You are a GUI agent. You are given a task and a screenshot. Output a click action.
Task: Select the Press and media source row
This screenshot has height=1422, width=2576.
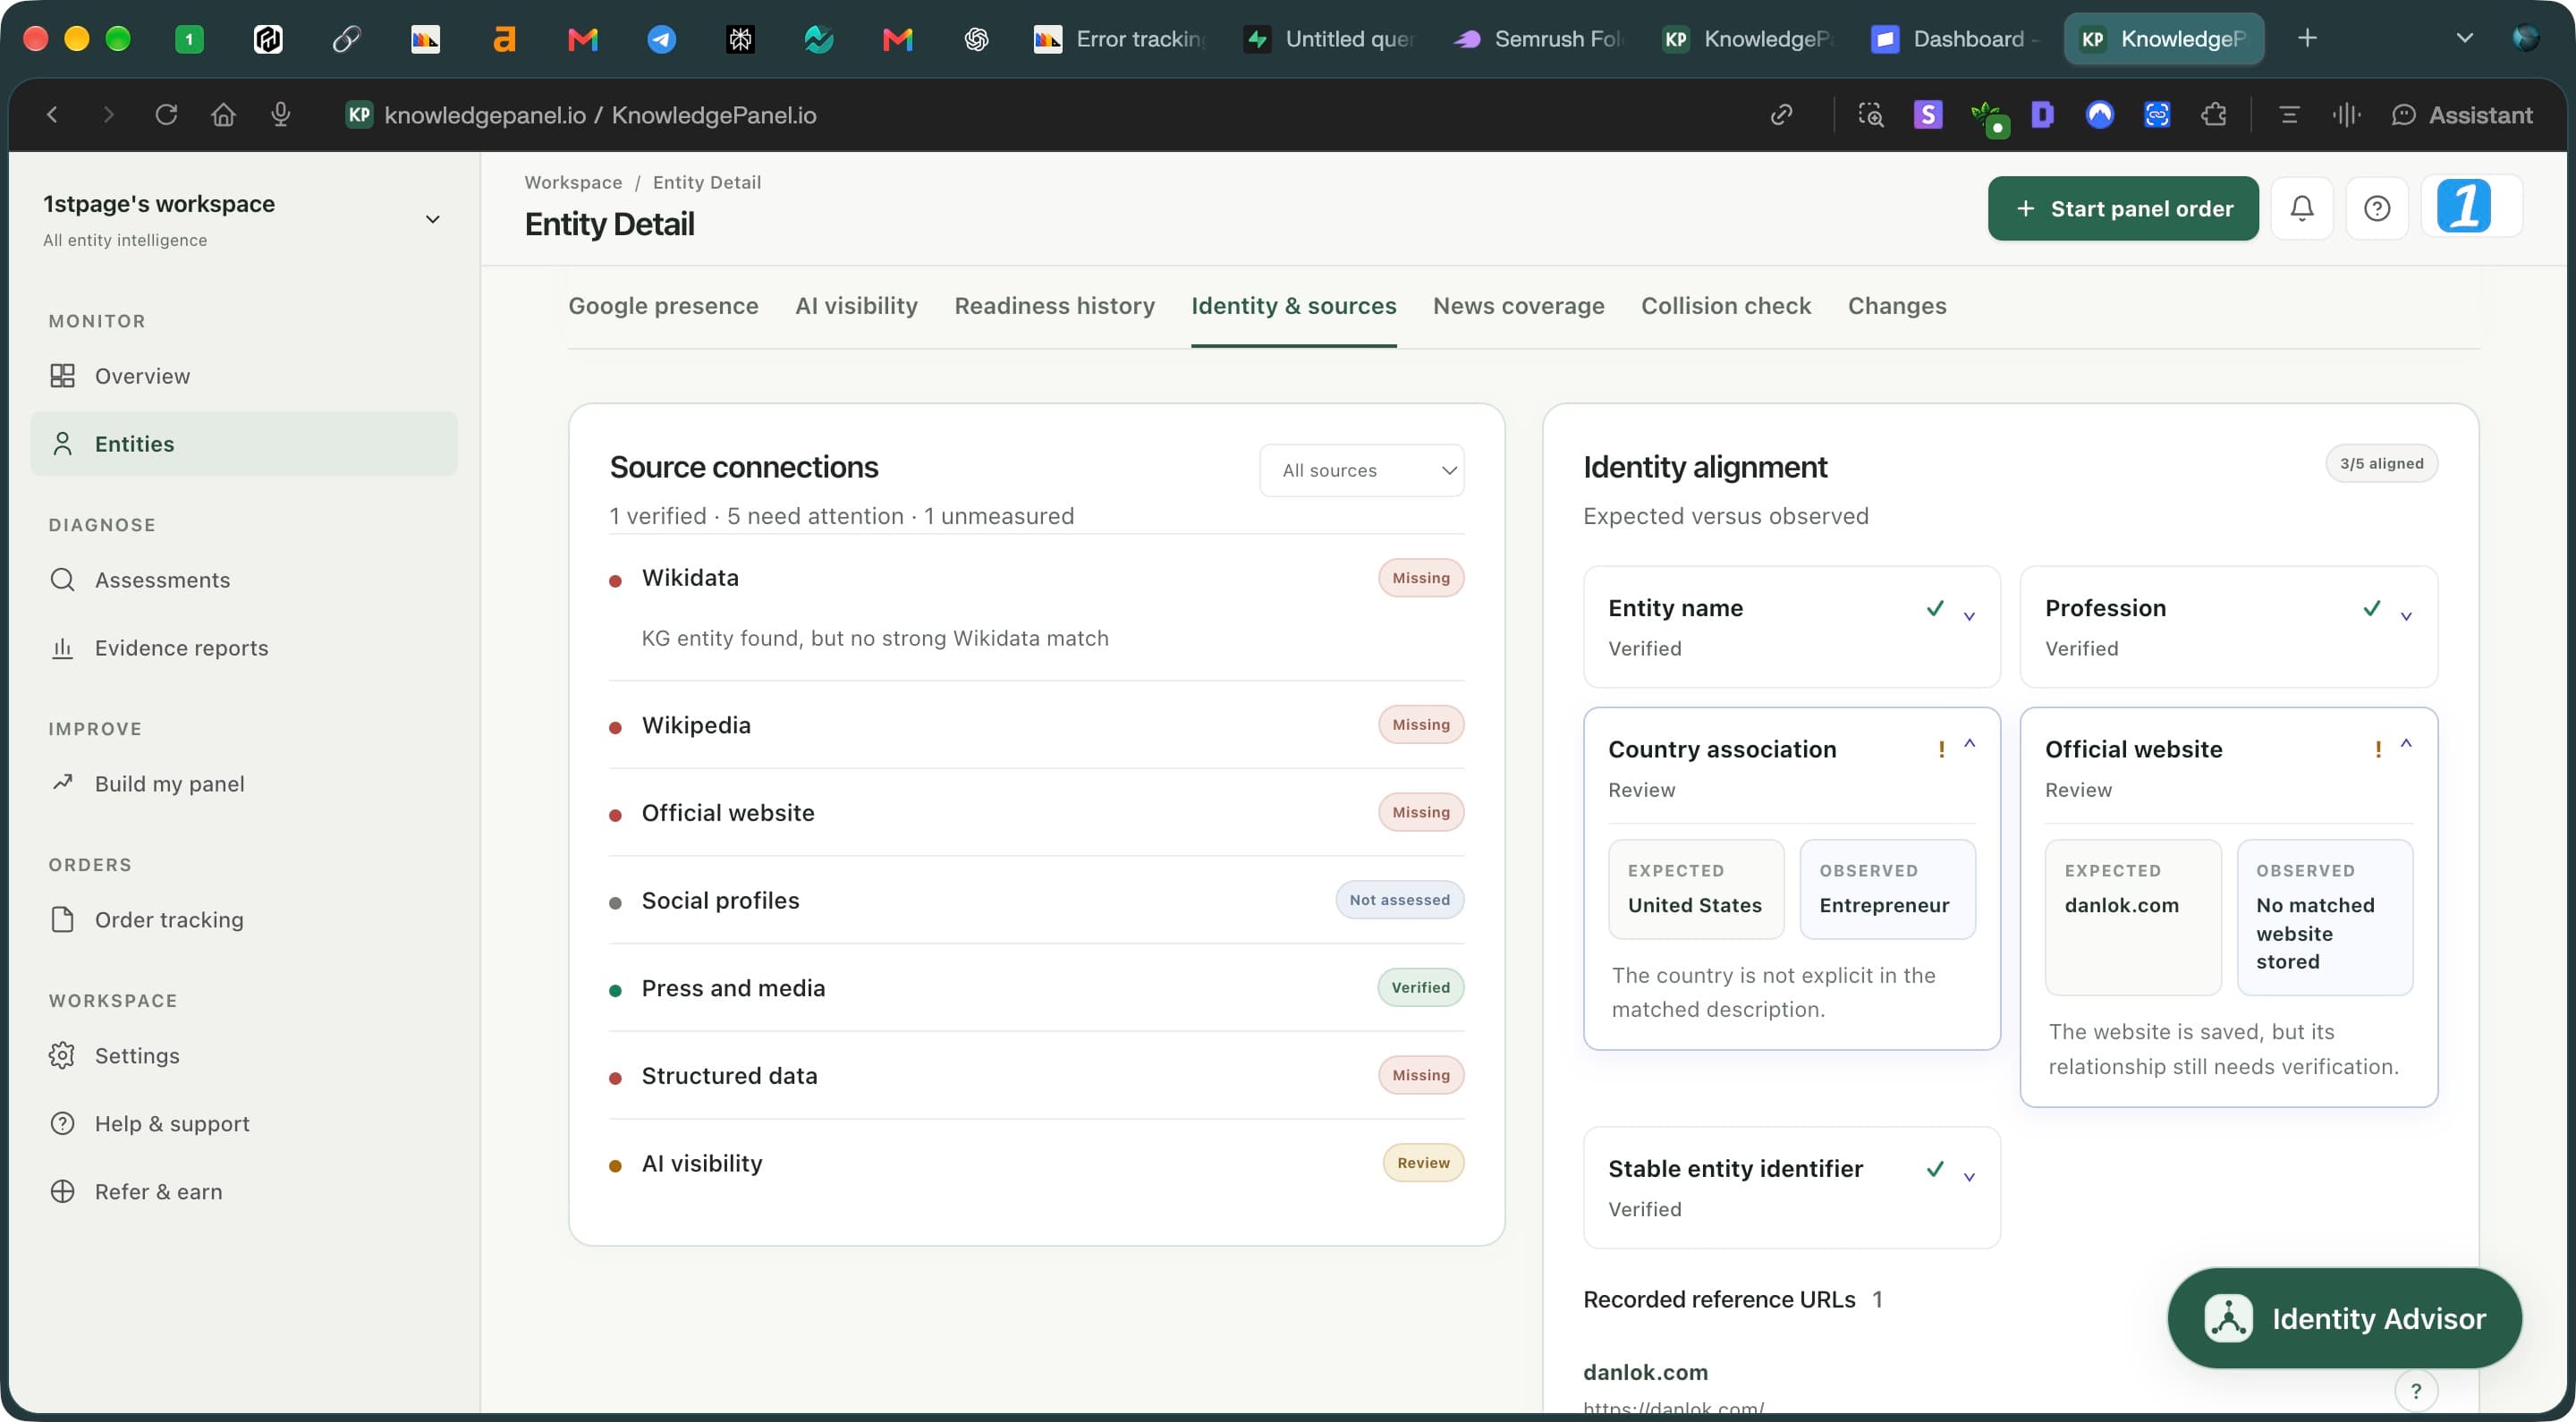pos(1036,988)
